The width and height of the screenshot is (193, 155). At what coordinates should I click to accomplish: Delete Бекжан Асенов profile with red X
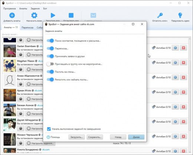(x=183, y=107)
